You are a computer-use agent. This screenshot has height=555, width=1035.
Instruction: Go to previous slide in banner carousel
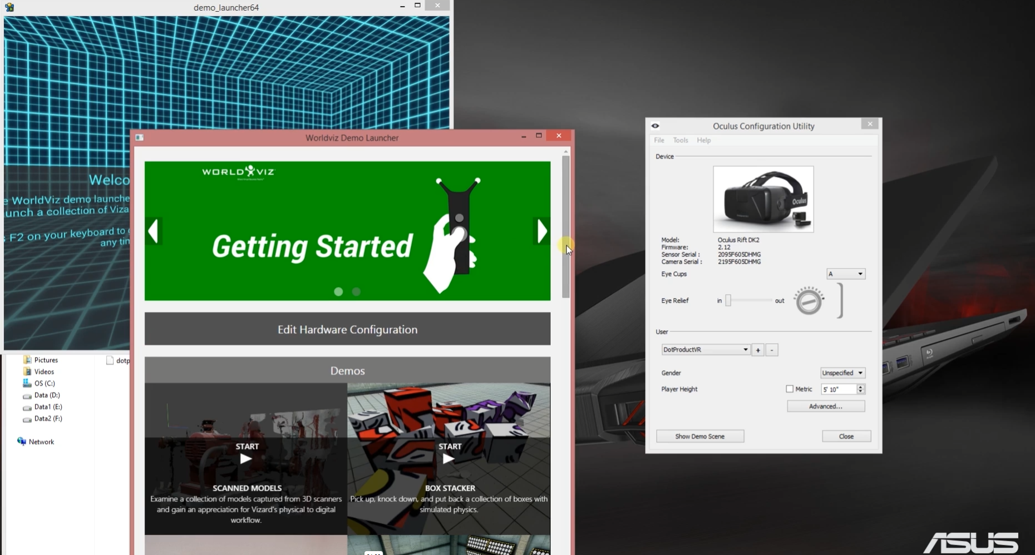coord(154,231)
